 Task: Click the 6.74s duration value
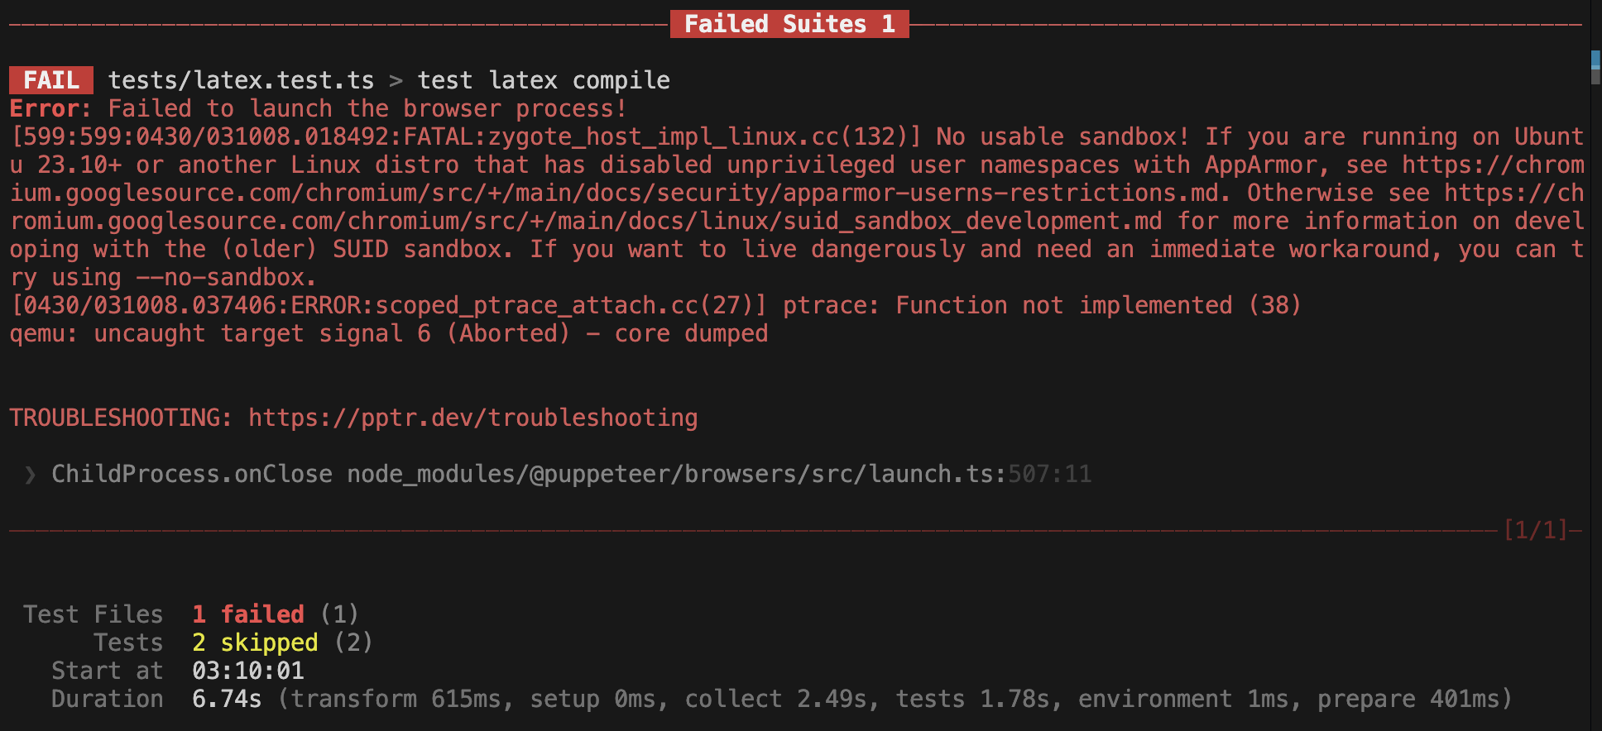[x=227, y=700]
